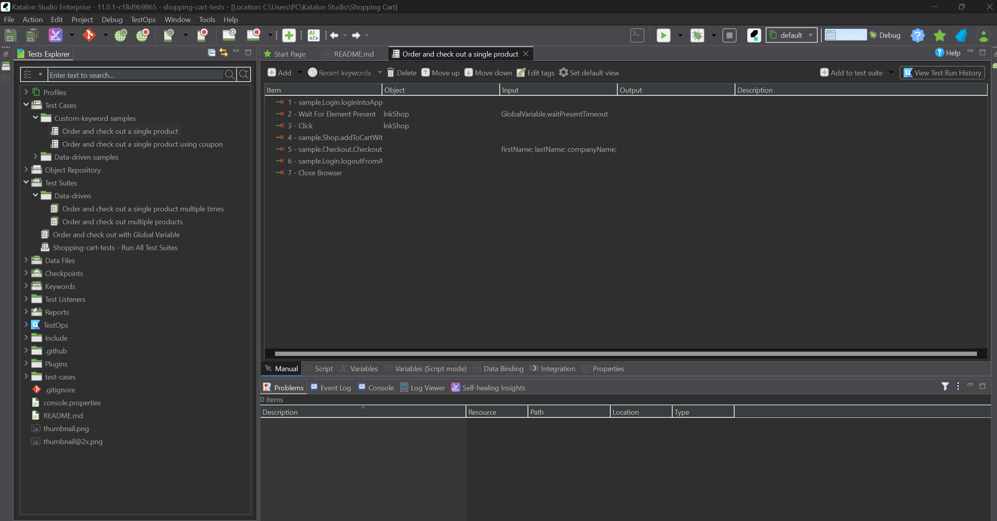997x521 pixels.
Task: Click the green plus new item icon
Action: (x=289, y=35)
